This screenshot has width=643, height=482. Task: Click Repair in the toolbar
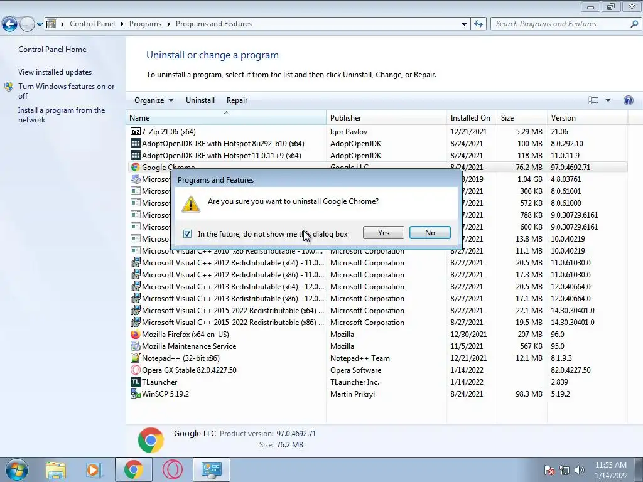coord(237,100)
